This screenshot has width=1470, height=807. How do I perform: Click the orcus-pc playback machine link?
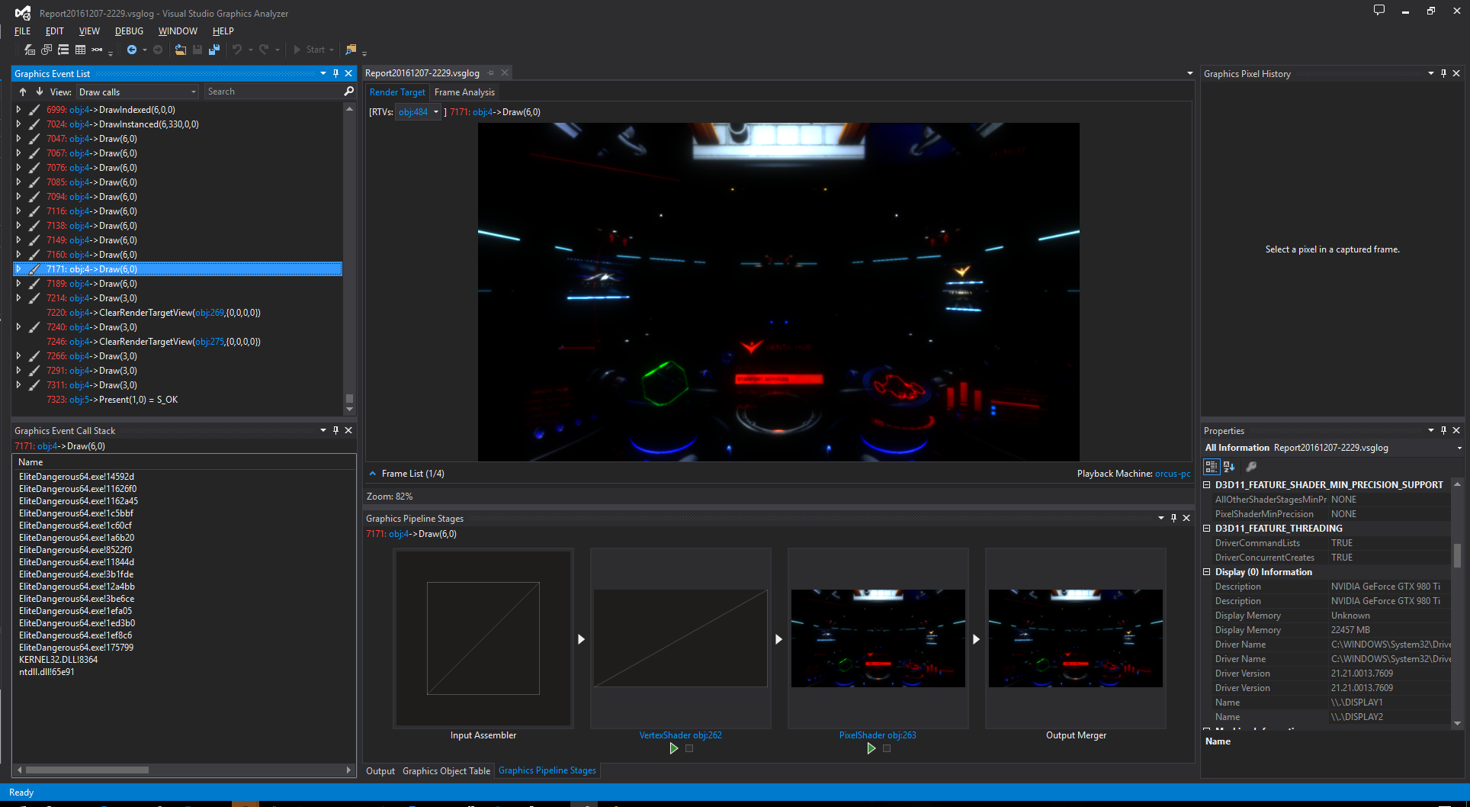coord(1173,474)
